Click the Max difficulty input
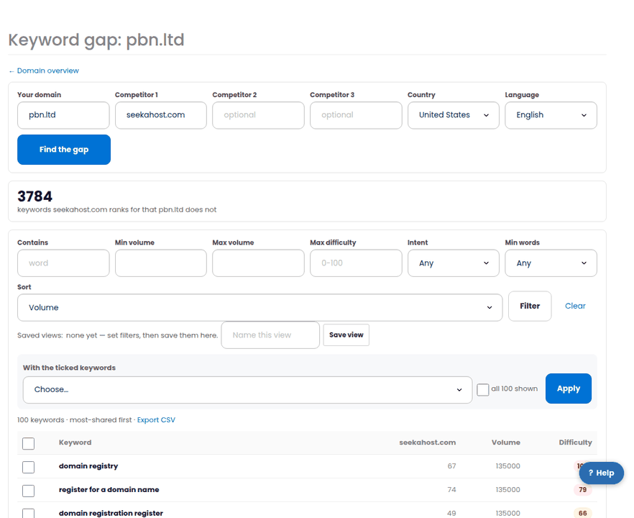The image size is (634, 518). click(356, 263)
